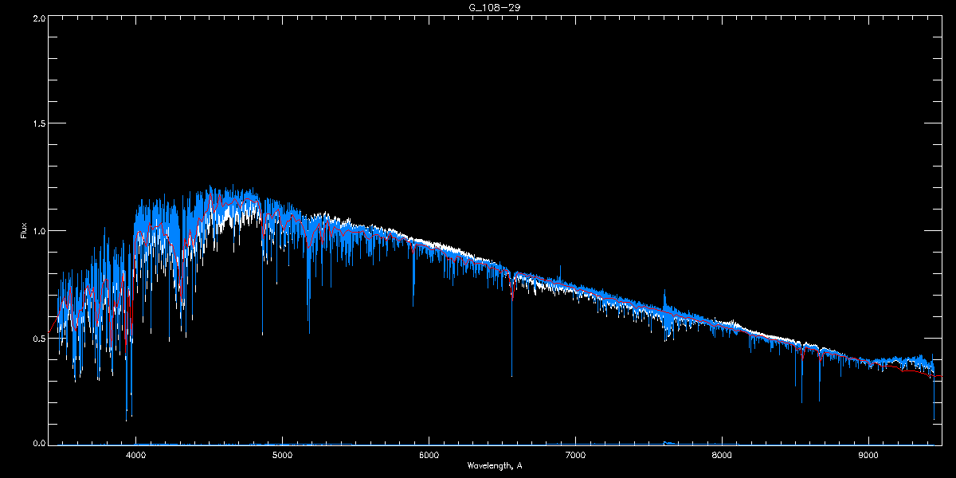
Task: Click the absorption line bottom near 5900
Action: point(413,305)
